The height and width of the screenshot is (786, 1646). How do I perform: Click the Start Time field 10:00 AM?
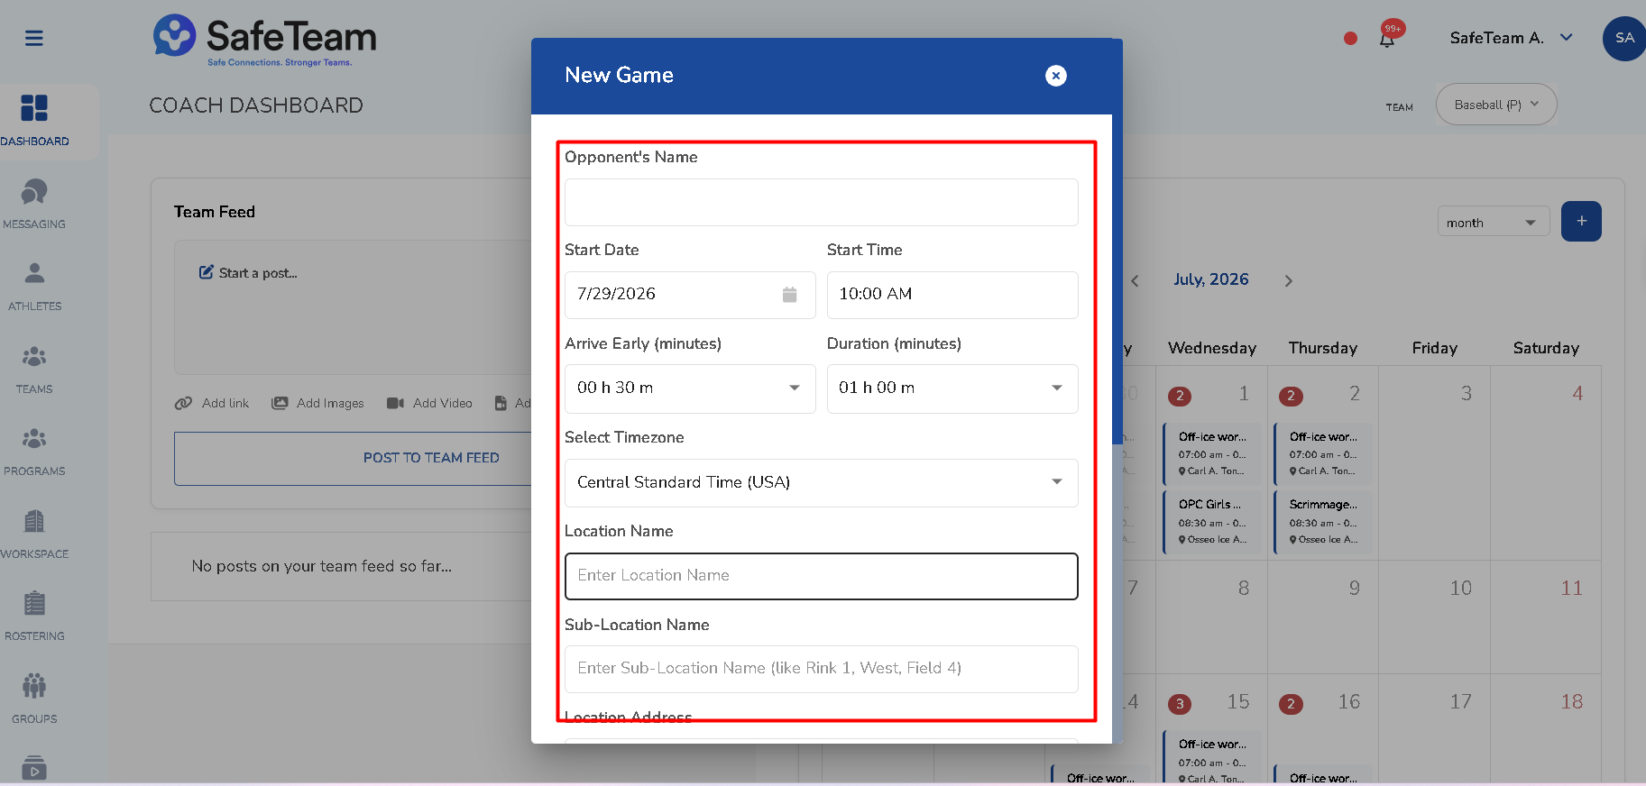coord(952,295)
